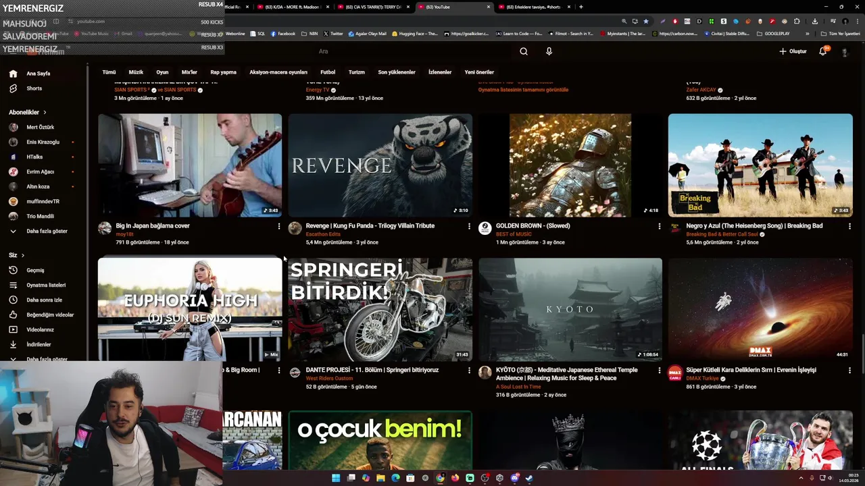Click channel avatar beside Big In Japan video

[x=105, y=229]
